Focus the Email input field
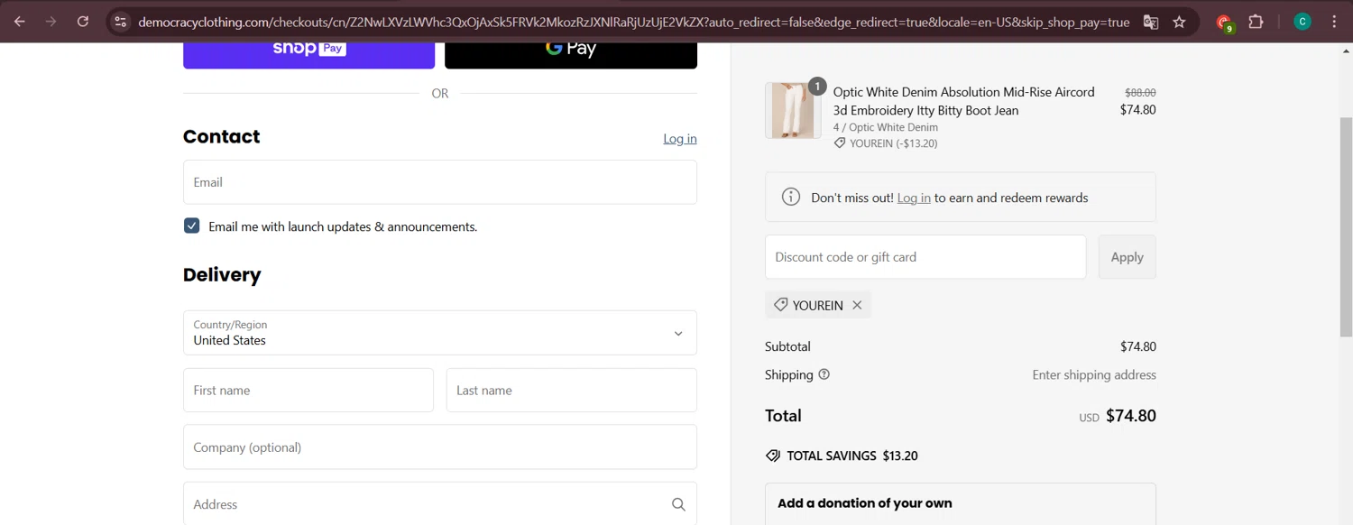 tap(440, 182)
